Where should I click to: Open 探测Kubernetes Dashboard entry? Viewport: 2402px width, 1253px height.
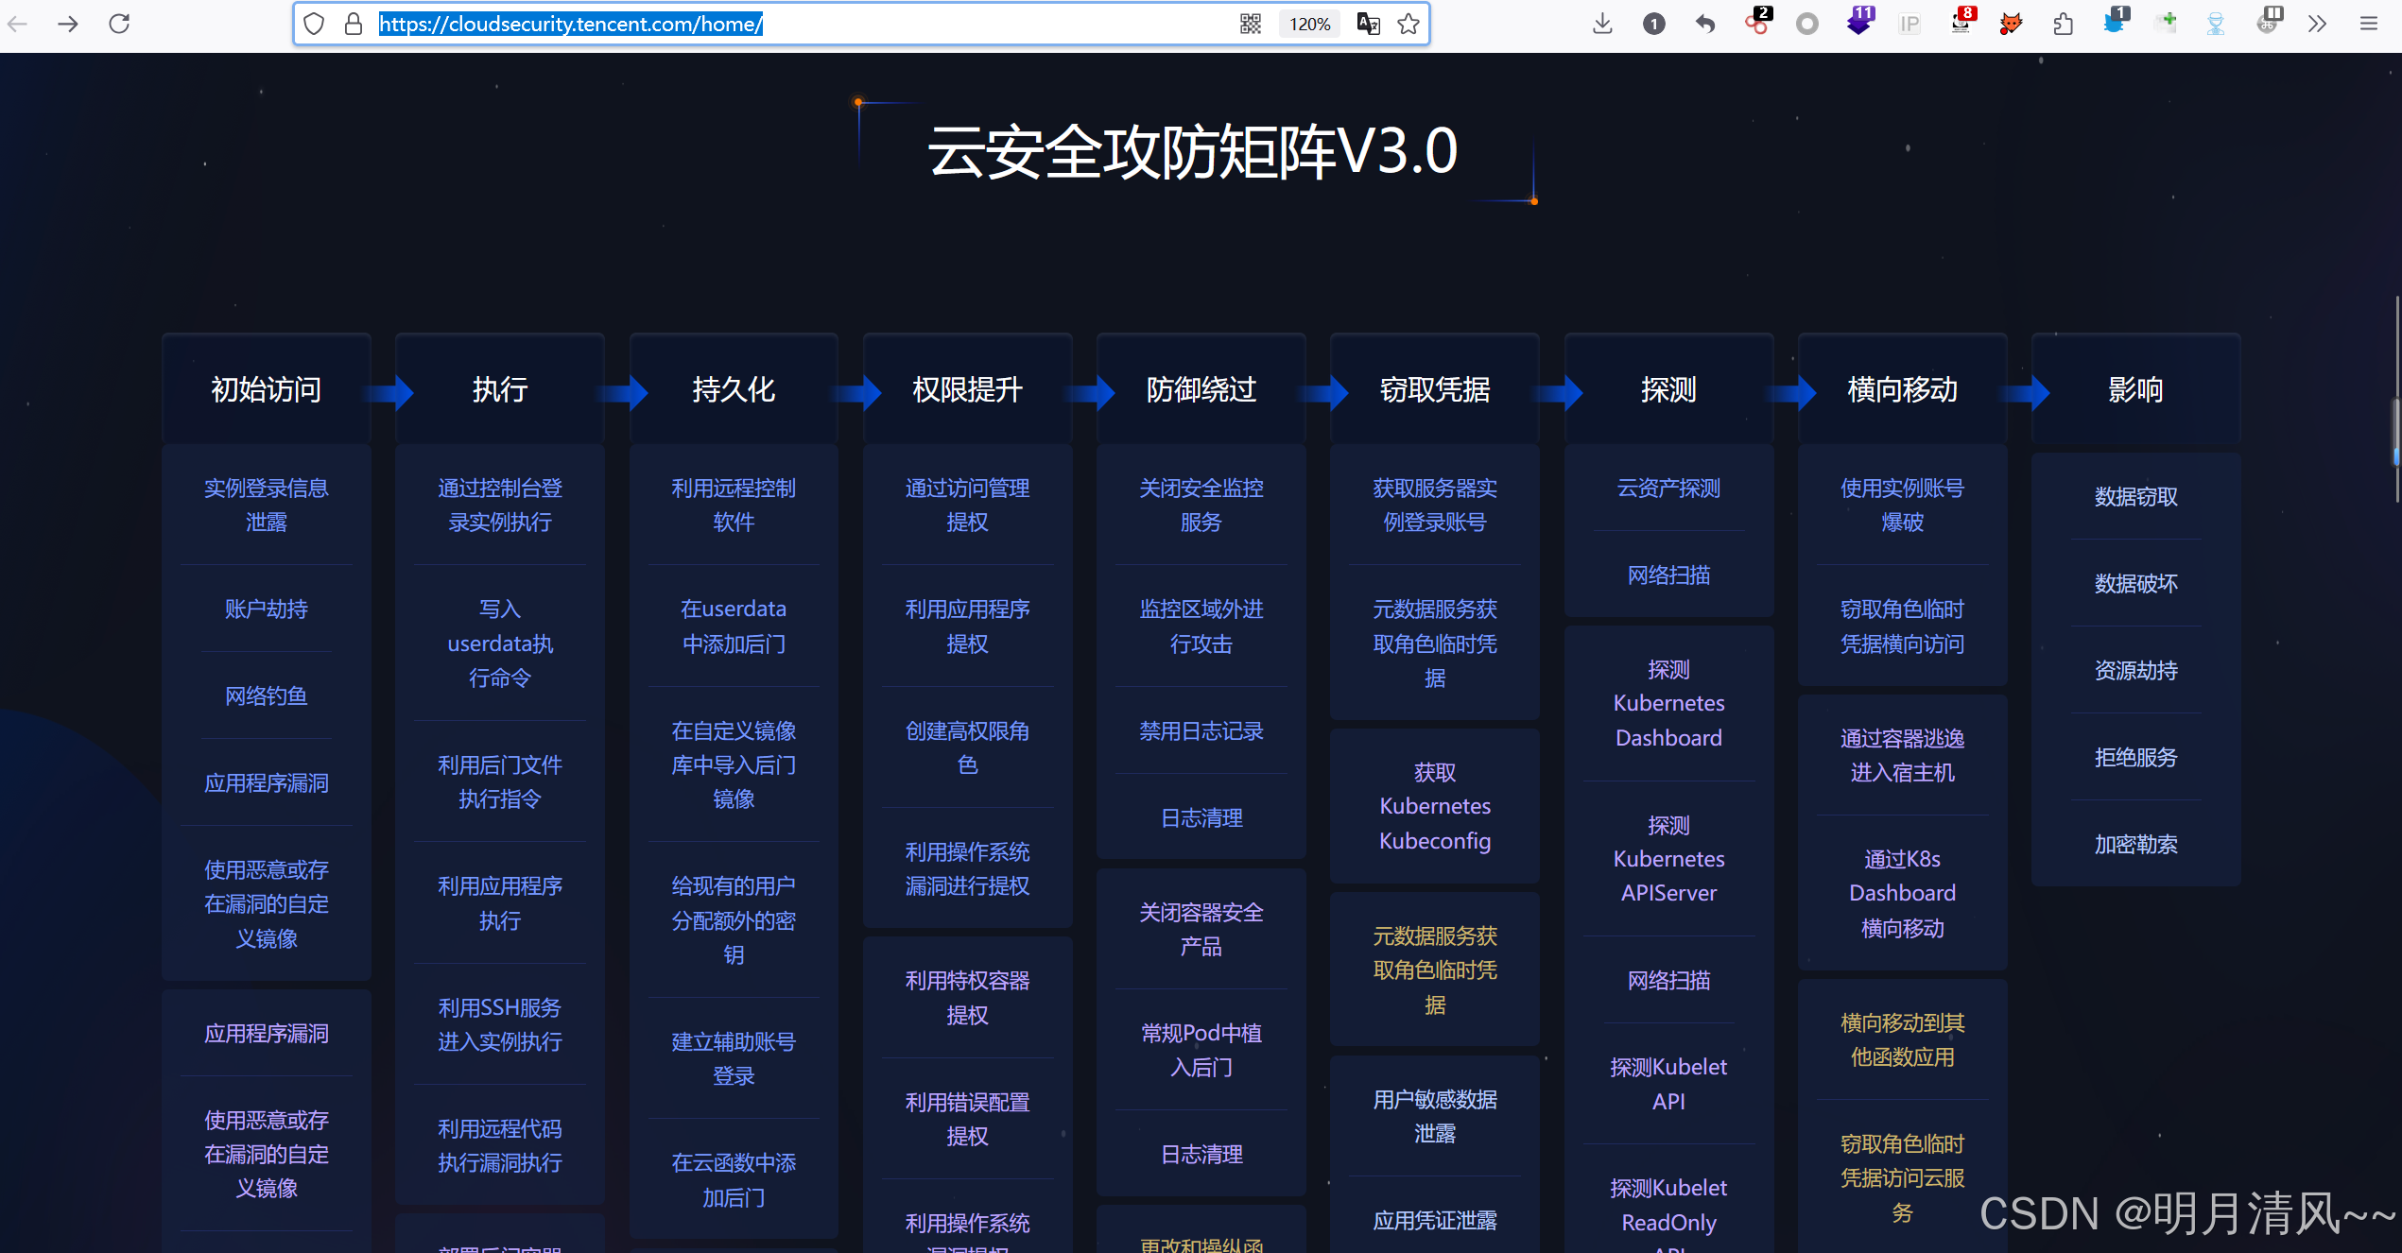(1669, 704)
